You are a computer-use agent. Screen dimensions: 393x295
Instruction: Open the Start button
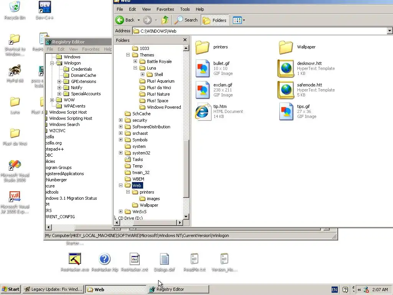tap(10, 289)
